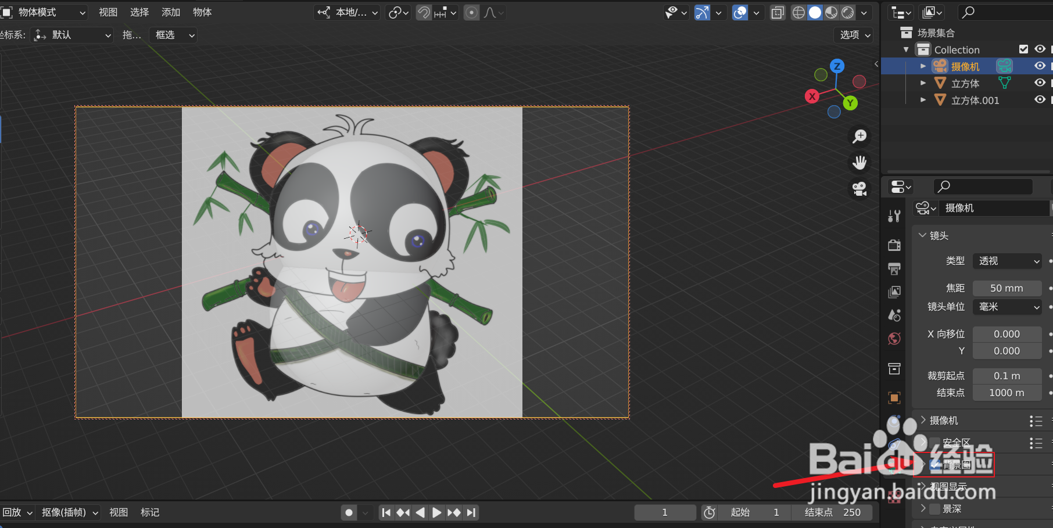This screenshot has width=1053, height=528.
Task: Open transform orientation 本地 dropdown
Action: coord(348,12)
